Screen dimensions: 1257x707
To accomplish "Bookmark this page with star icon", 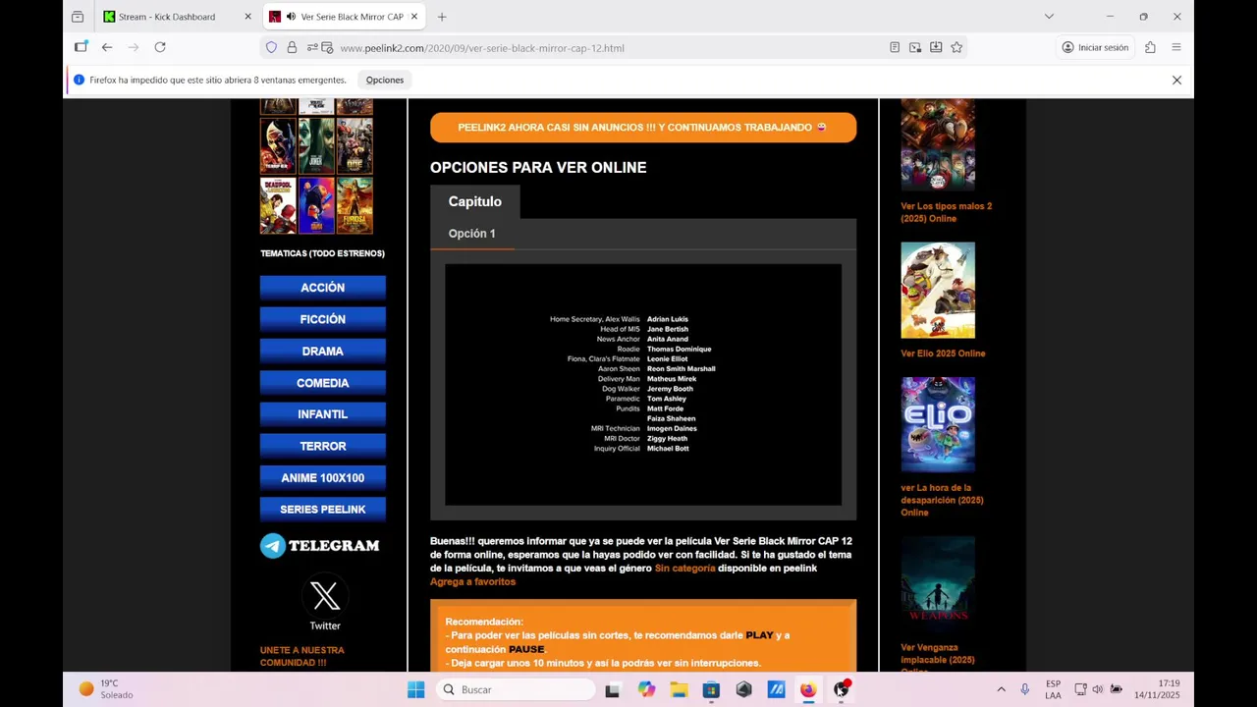I will (x=956, y=47).
